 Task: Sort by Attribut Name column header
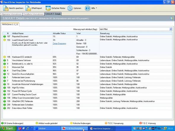pos(18,33)
